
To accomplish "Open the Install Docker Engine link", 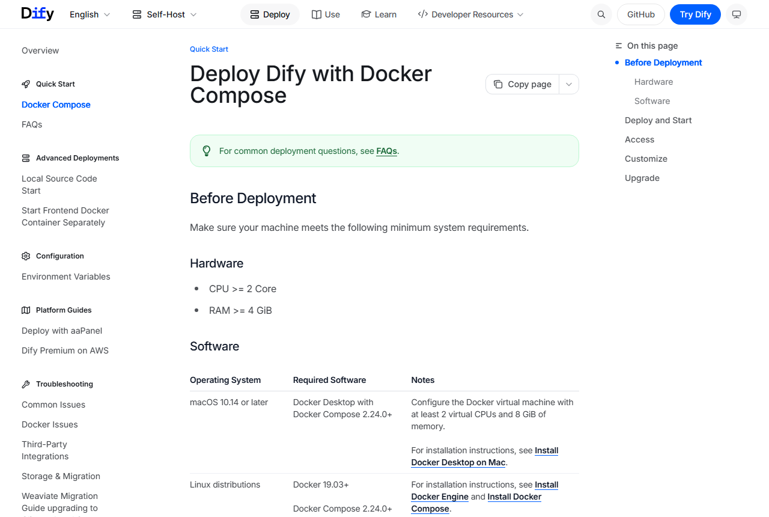I will coord(485,491).
